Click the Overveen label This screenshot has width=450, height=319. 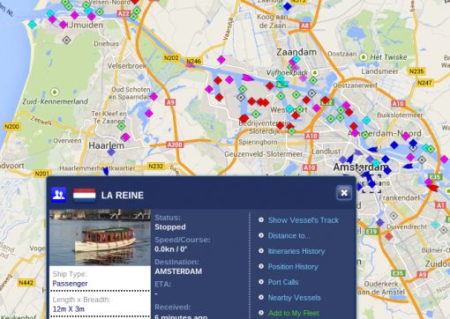click(x=67, y=141)
